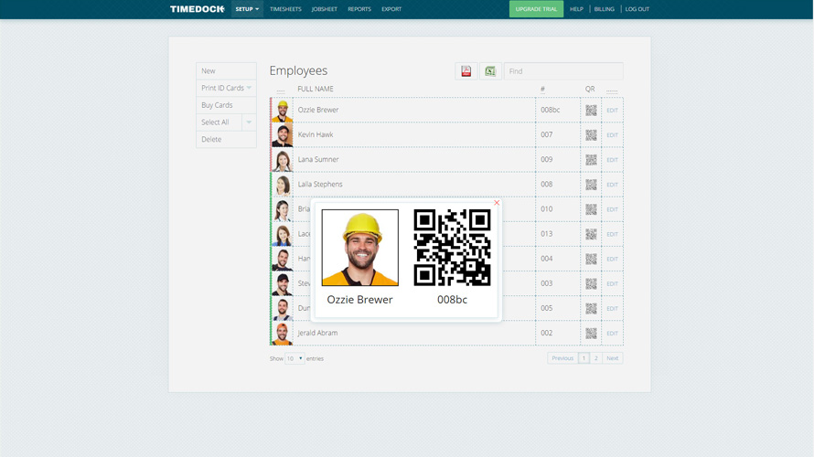Click the Select All button
Viewport: 814px width, 457px height.
click(x=220, y=122)
